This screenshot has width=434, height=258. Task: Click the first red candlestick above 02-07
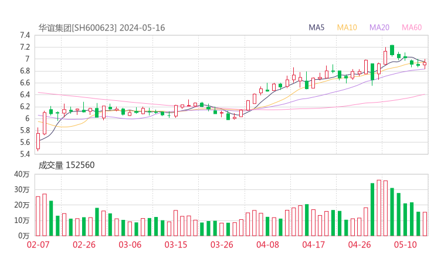pyautogui.click(x=38, y=141)
